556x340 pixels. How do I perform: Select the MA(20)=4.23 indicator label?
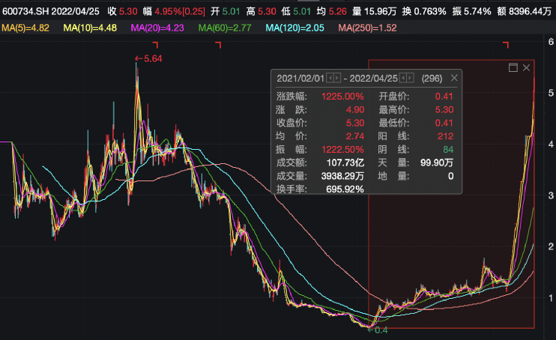pyautogui.click(x=157, y=28)
